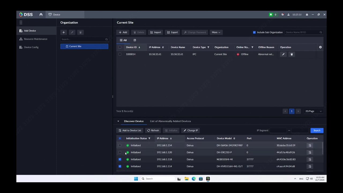The image size is (343, 193).
Task: Open the DSS home page icon
Action: [x=41, y=14]
